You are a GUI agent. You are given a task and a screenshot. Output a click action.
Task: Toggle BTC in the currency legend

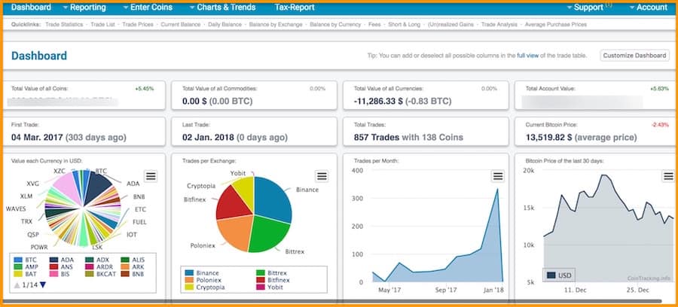[25, 260]
